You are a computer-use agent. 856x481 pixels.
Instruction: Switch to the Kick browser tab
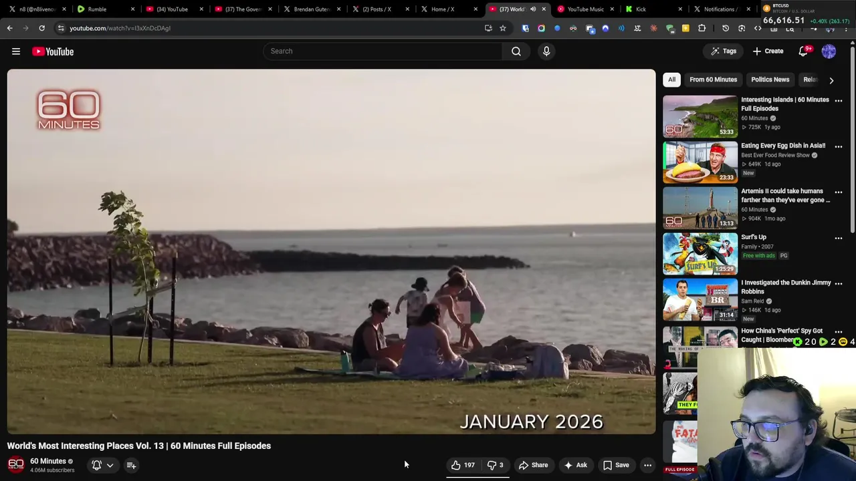coord(652,9)
